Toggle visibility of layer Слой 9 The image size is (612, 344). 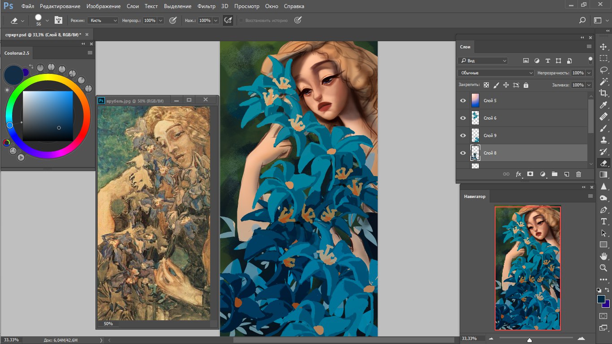click(463, 136)
